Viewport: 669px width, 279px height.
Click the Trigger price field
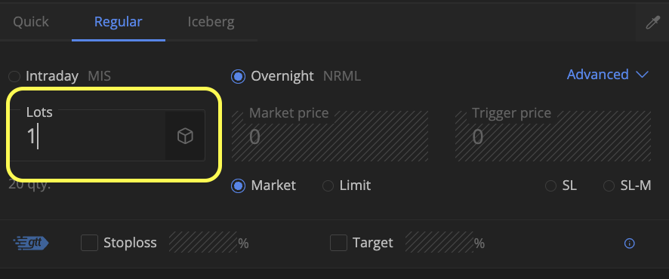(x=553, y=136)
